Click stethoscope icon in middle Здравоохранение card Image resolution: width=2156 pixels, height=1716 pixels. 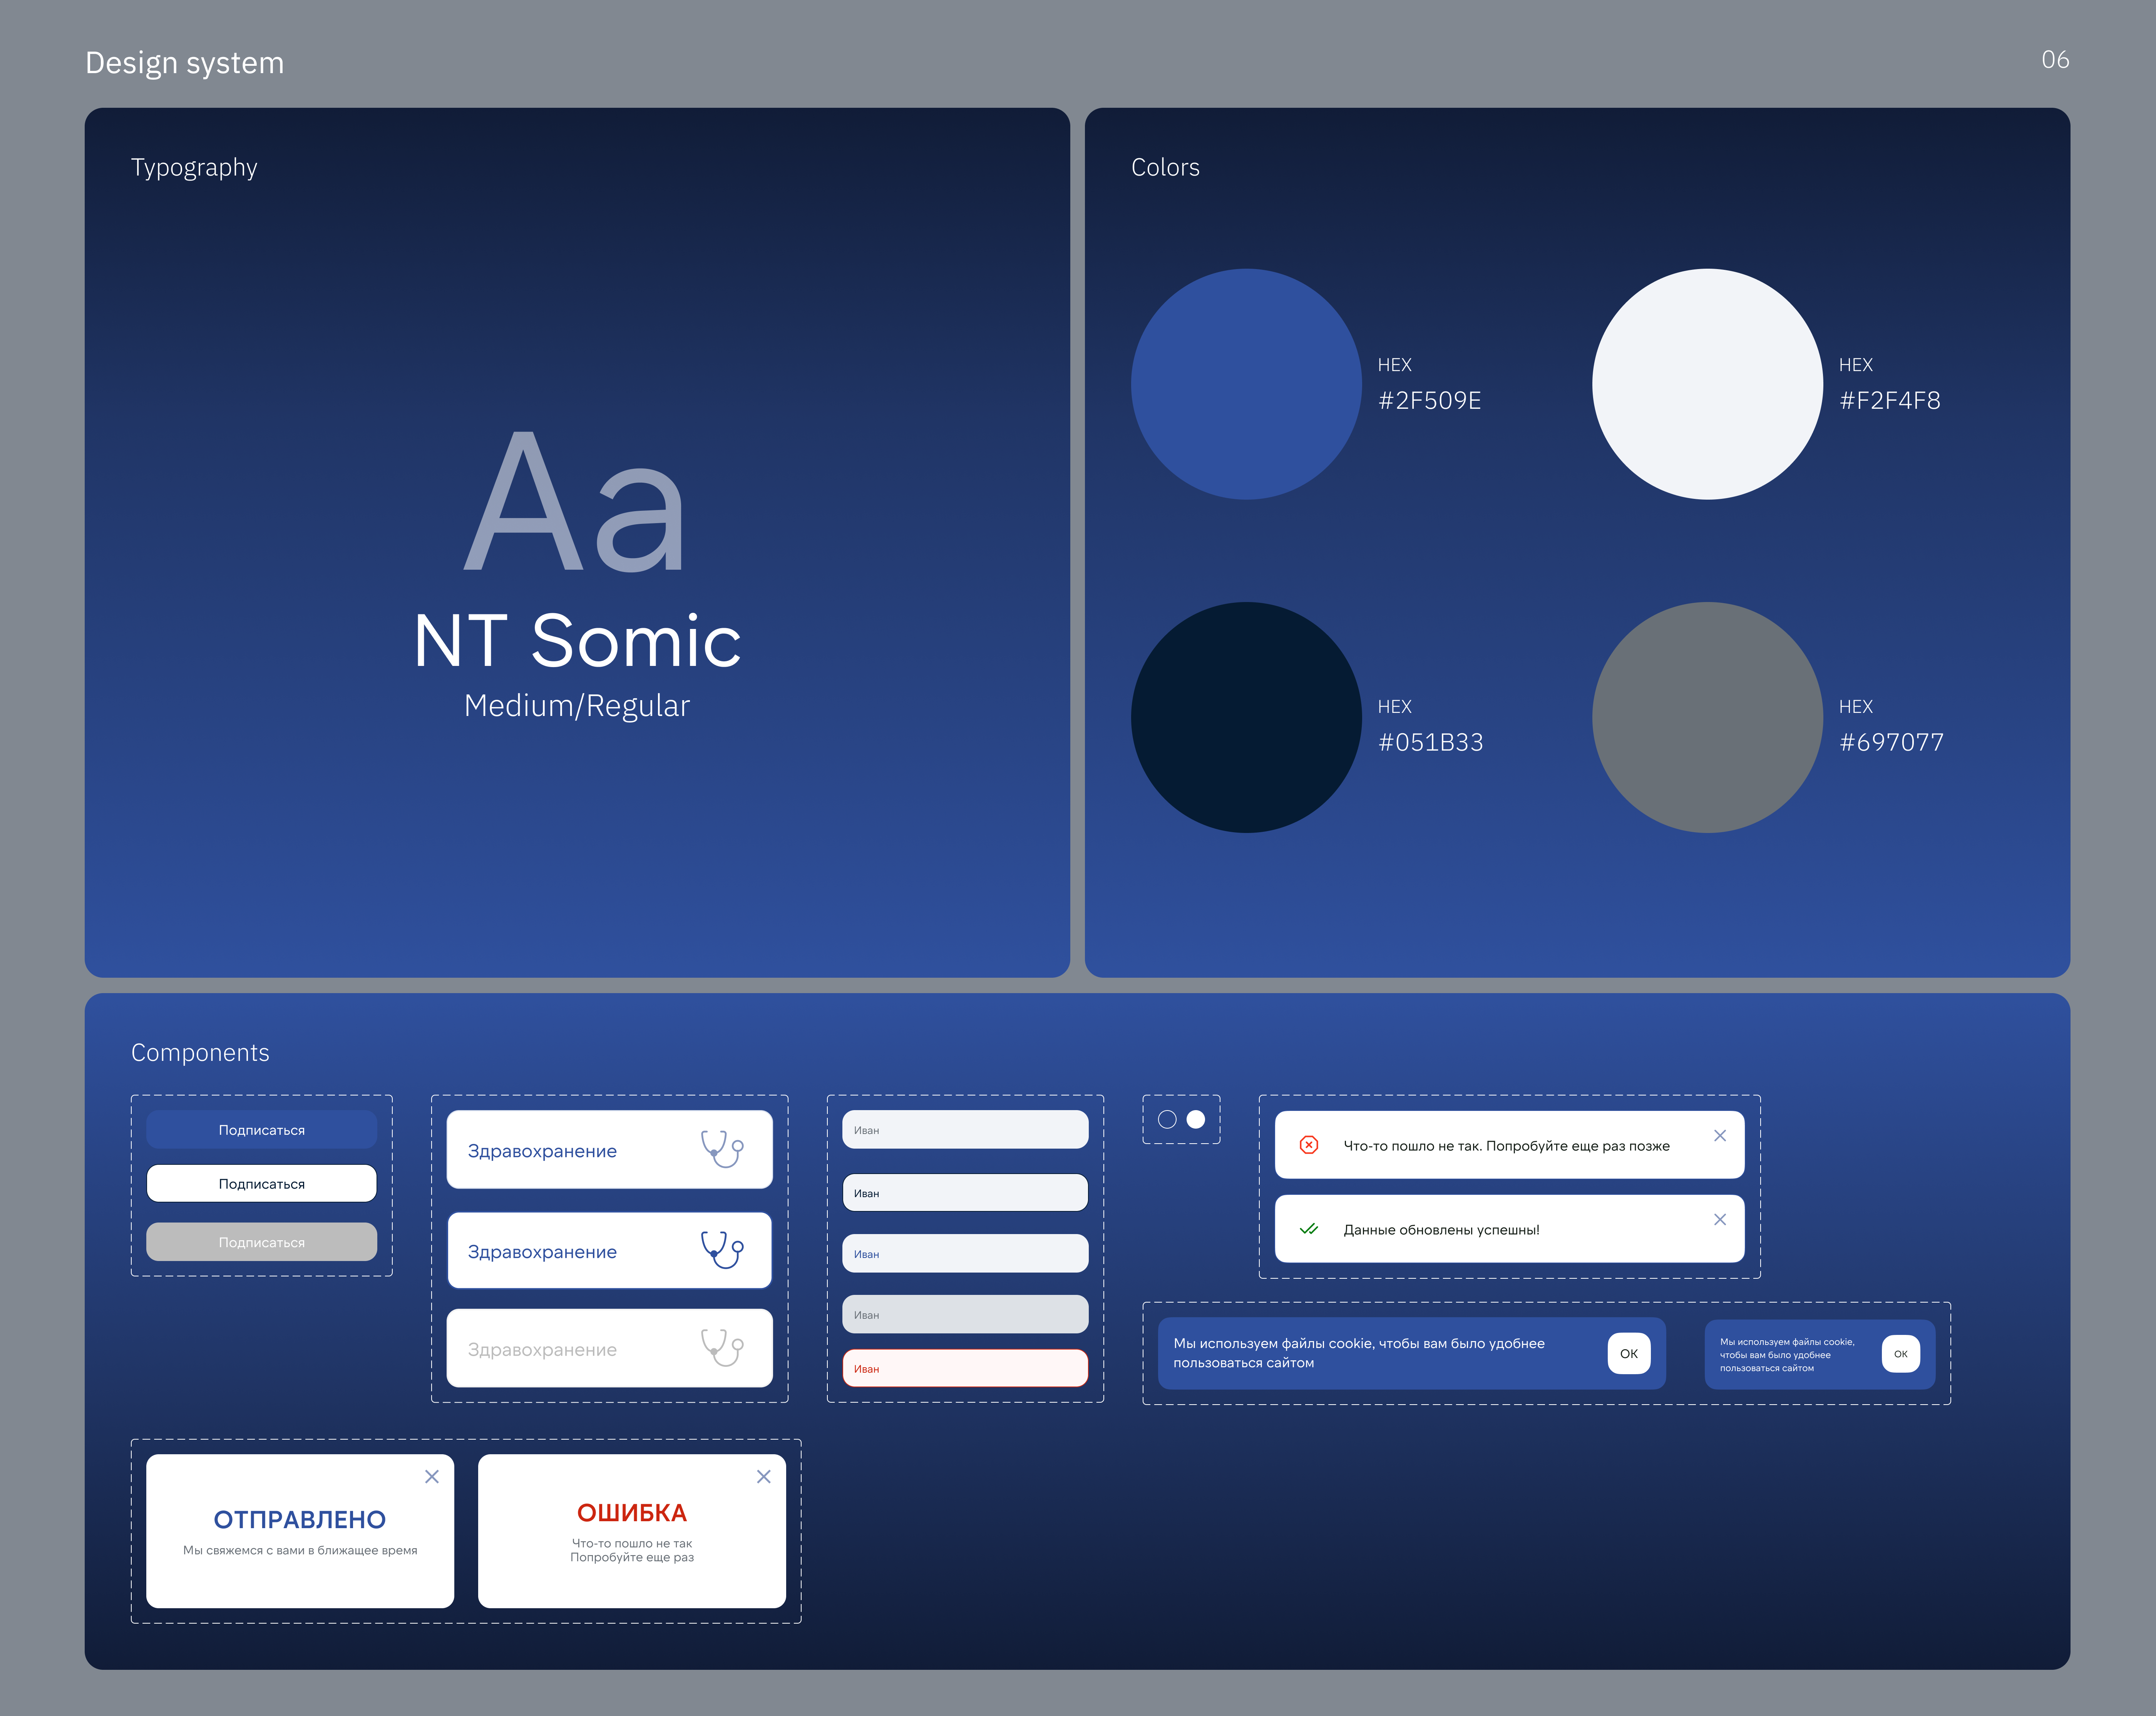click(722, 1249)
